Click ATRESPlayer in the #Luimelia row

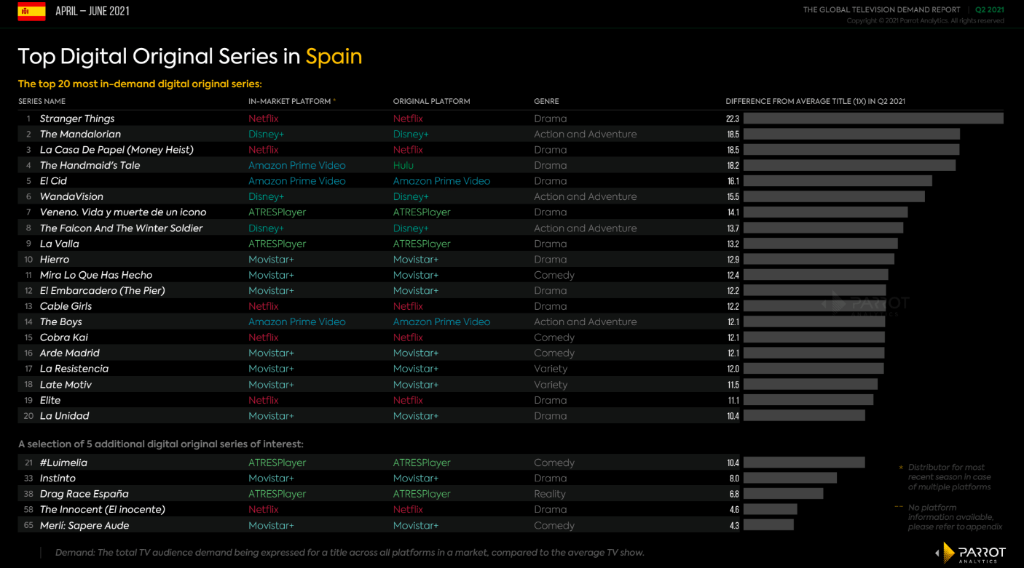coord(277,463)
